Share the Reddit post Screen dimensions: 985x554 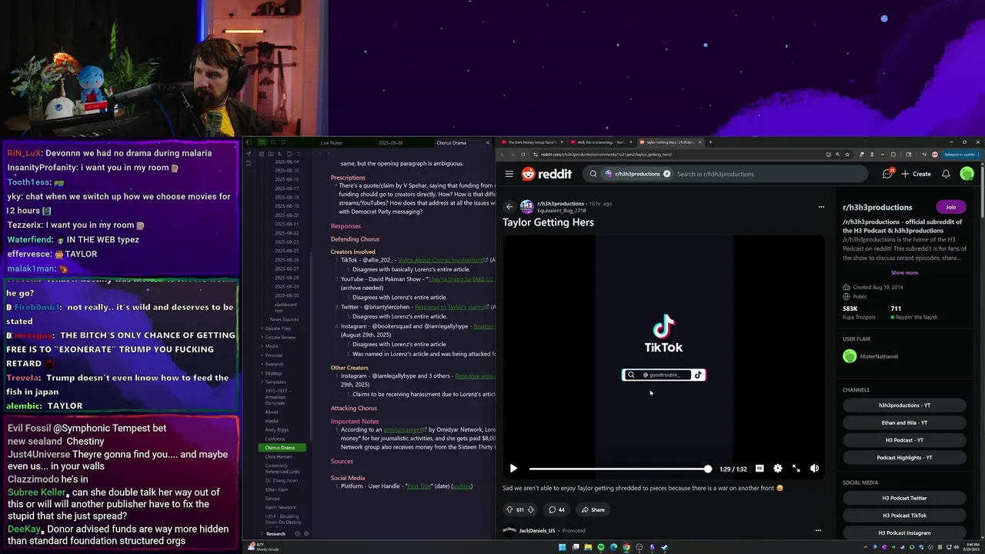tap(593, 509)
